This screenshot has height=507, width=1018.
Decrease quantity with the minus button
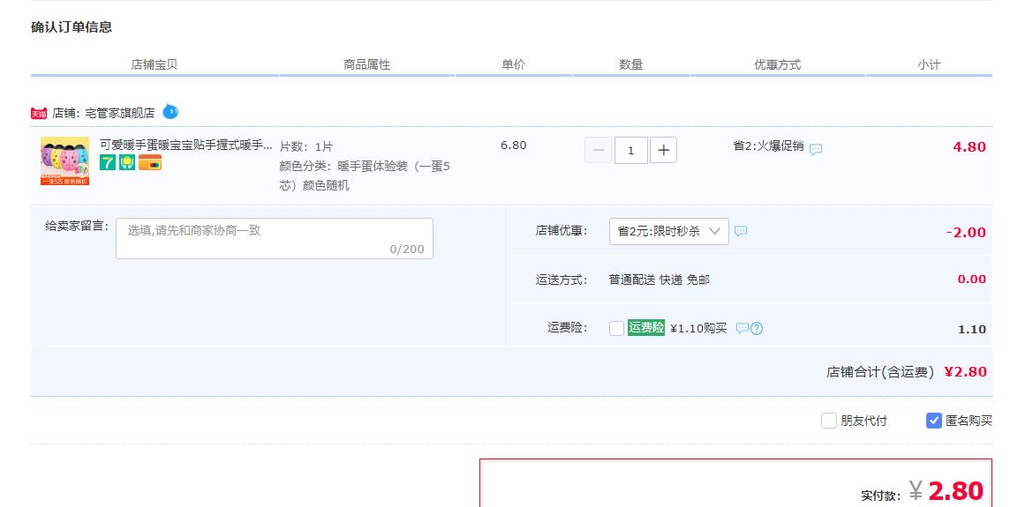click(599, 151)
